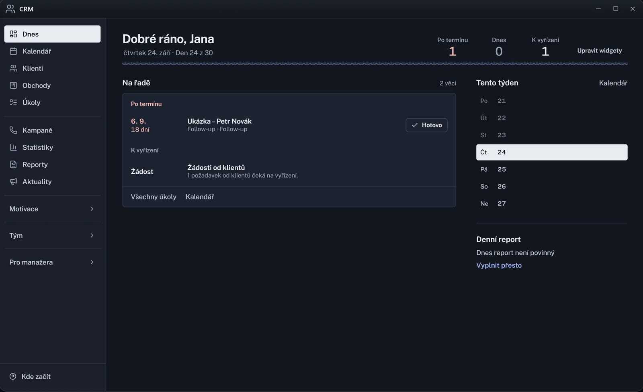
Task: Open the Klienti people icon
Action: [13, 68]
